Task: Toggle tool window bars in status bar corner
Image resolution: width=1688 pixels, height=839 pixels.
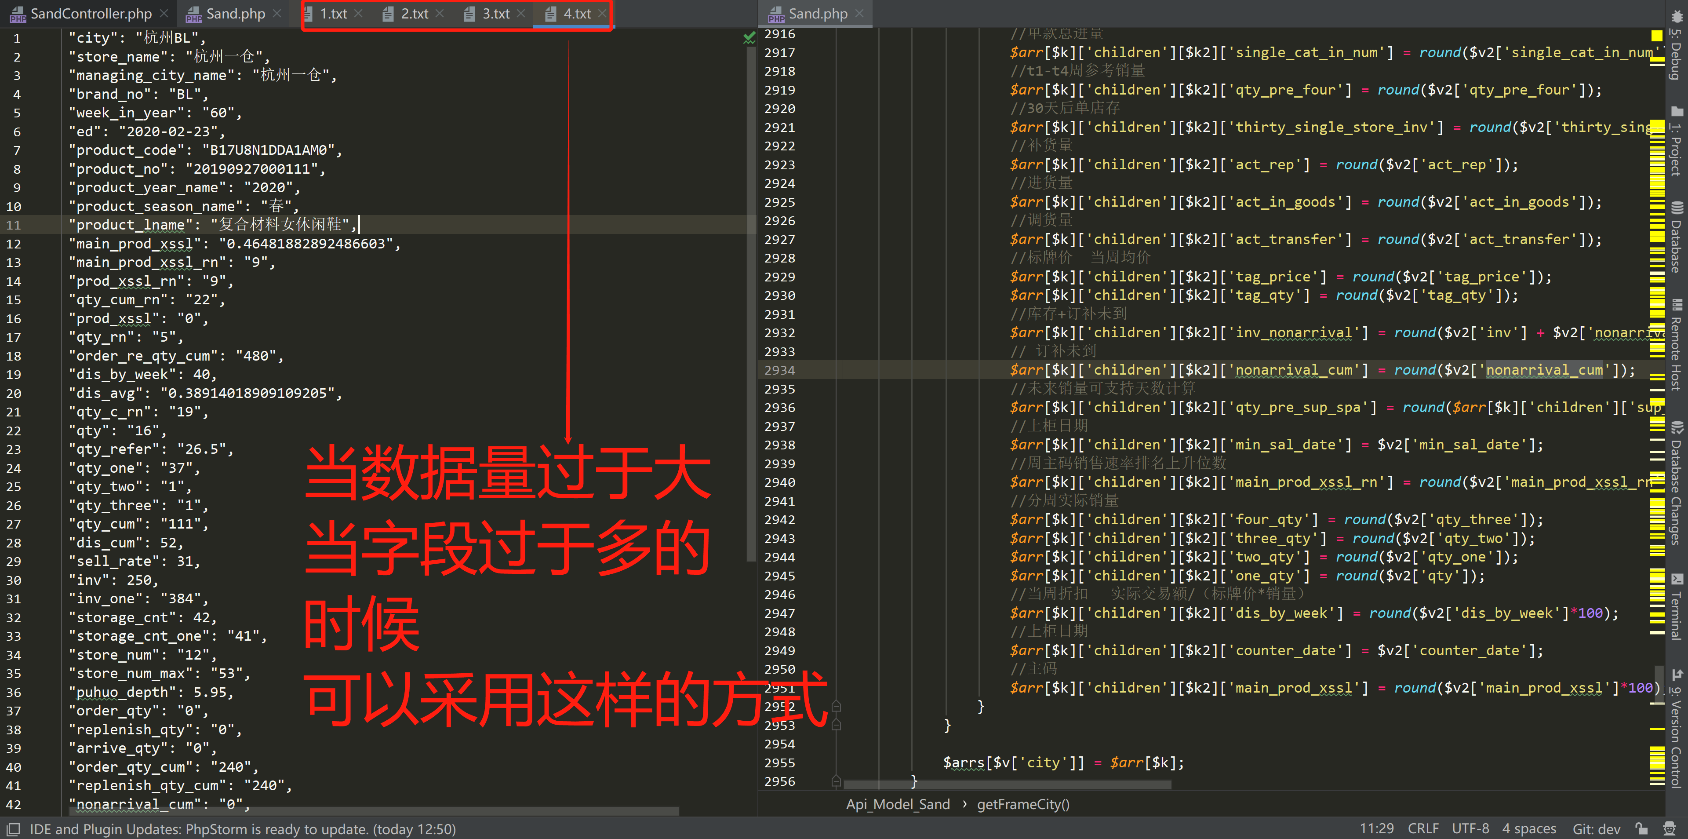Action: pyautogui.click(x=13, y=829)
